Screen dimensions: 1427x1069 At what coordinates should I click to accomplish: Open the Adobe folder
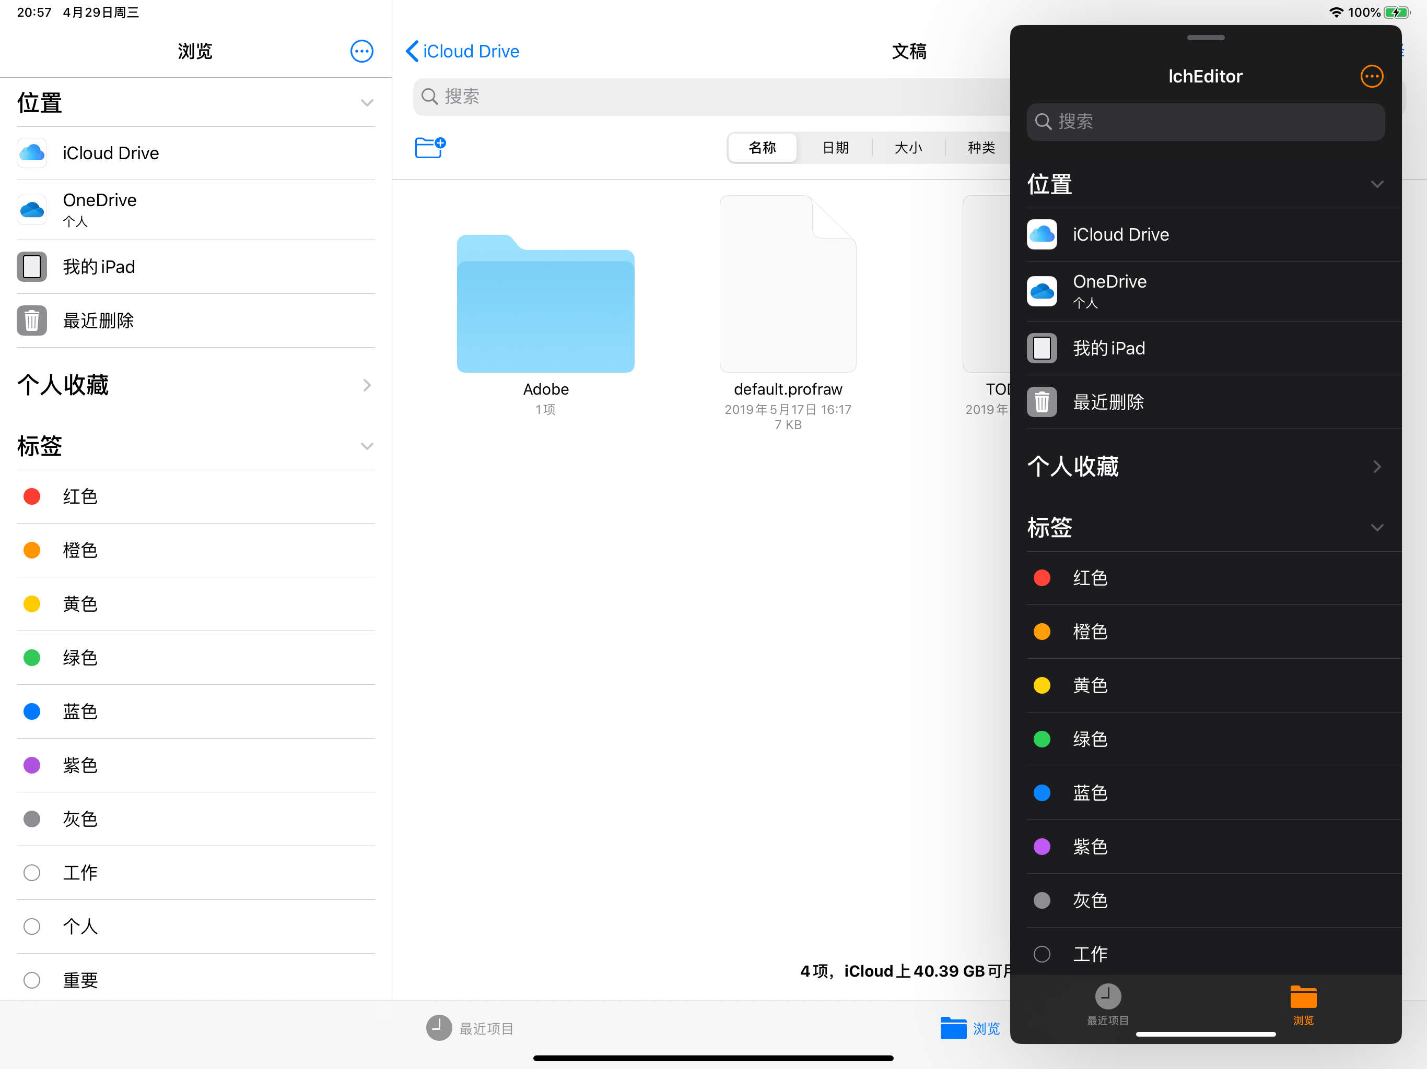tap(545, 303)
